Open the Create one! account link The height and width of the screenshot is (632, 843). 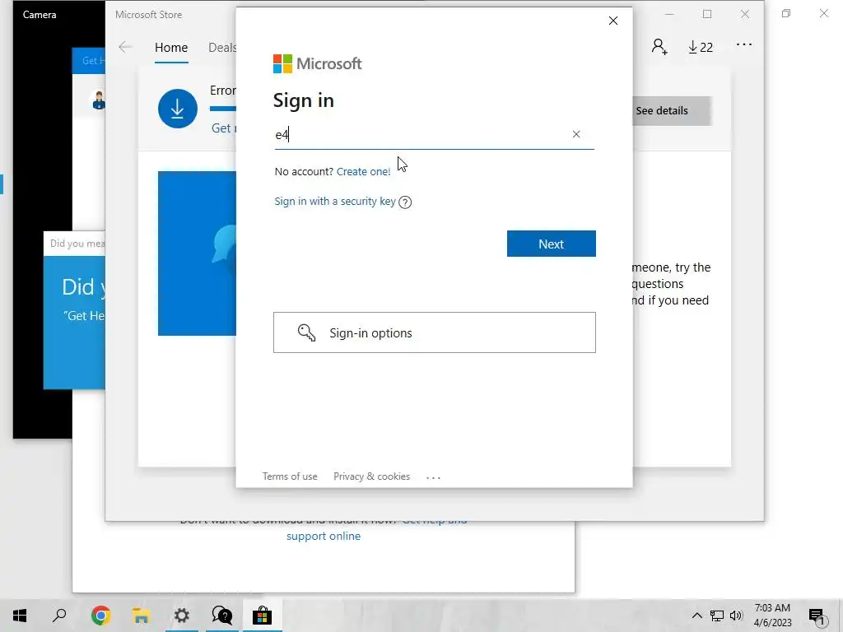363,171
